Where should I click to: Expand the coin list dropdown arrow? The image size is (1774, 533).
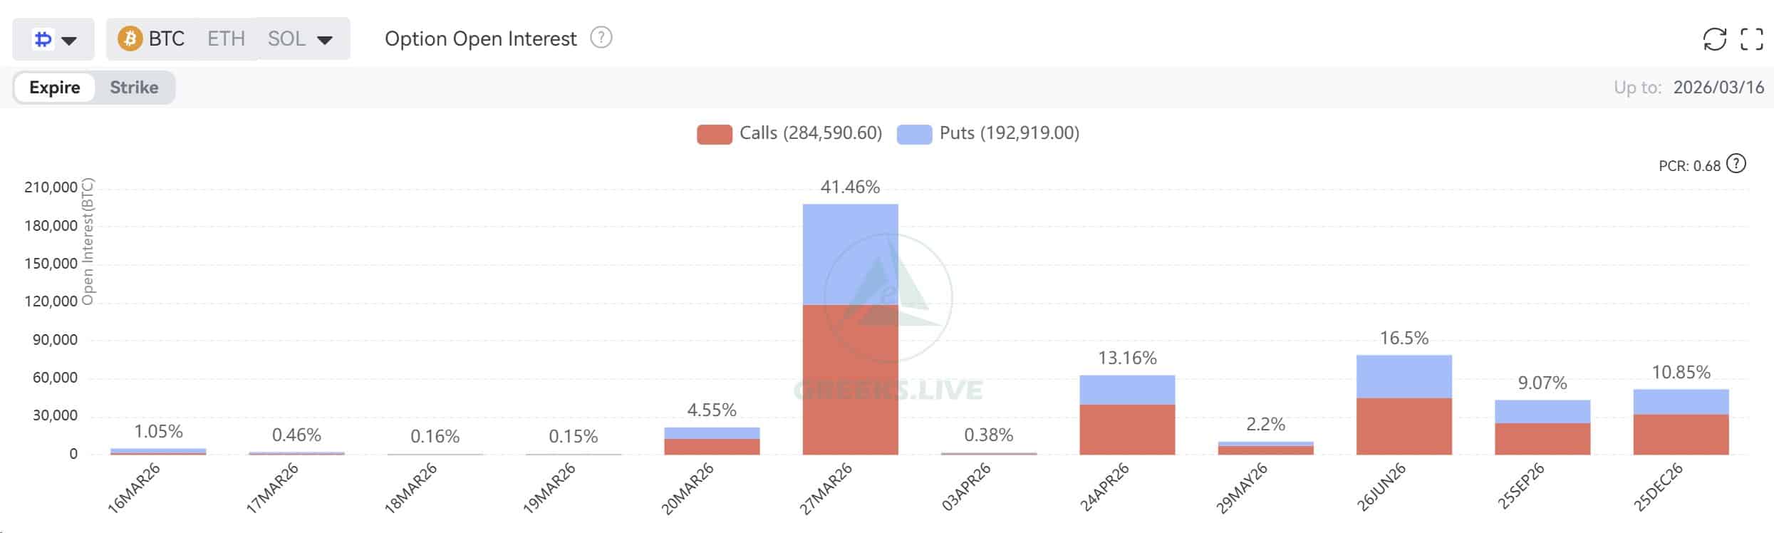[x=325, y=40]
